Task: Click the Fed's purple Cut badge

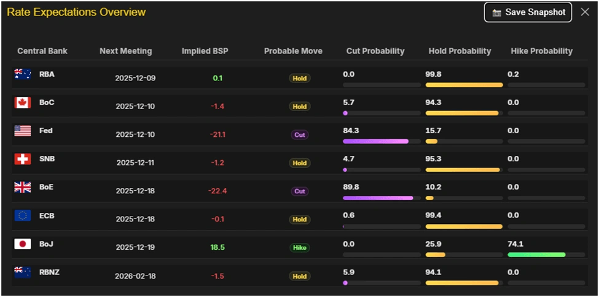Action: coord(300,134)
